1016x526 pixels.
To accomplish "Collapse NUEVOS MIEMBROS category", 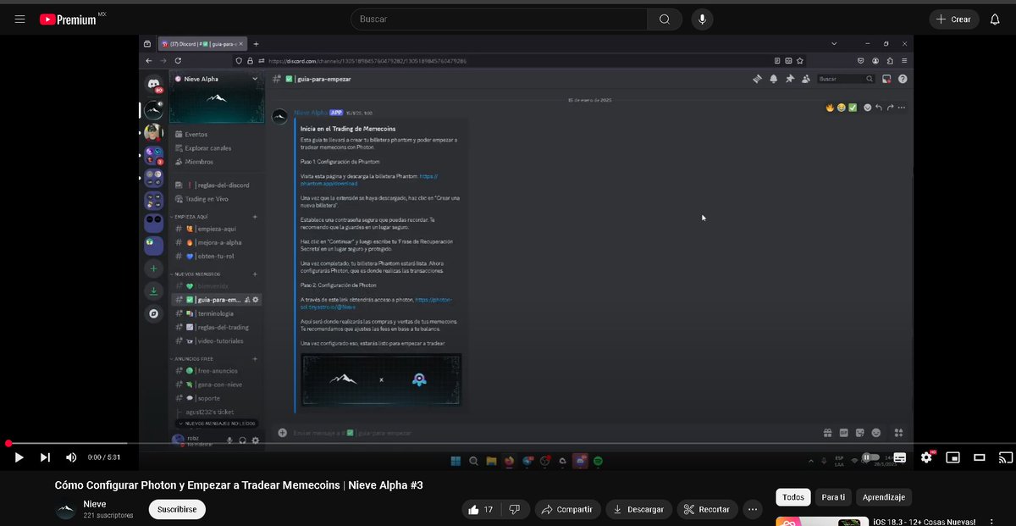I will coord(196,274).
